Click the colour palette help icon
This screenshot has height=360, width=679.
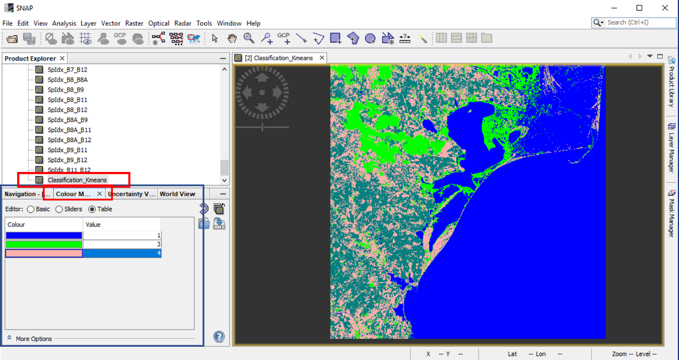[219, 337]
